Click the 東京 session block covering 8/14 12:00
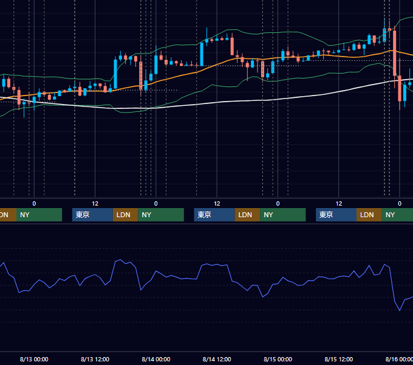Screen dimensions: 413x365 click(214, 215)
